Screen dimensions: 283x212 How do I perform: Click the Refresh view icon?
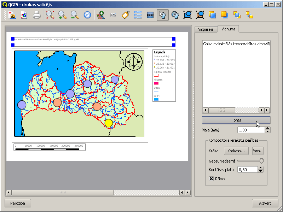(87, 15)
